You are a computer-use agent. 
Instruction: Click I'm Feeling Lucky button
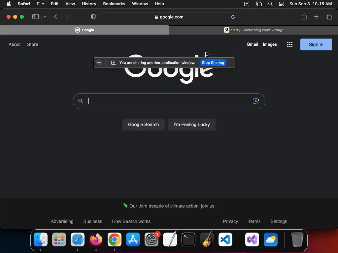coord(192,125)
